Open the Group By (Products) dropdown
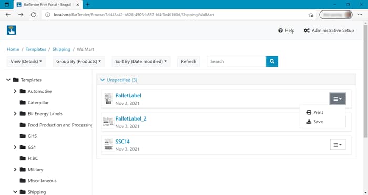The width and height of the screenshot is (368, 195). (79, 61)
